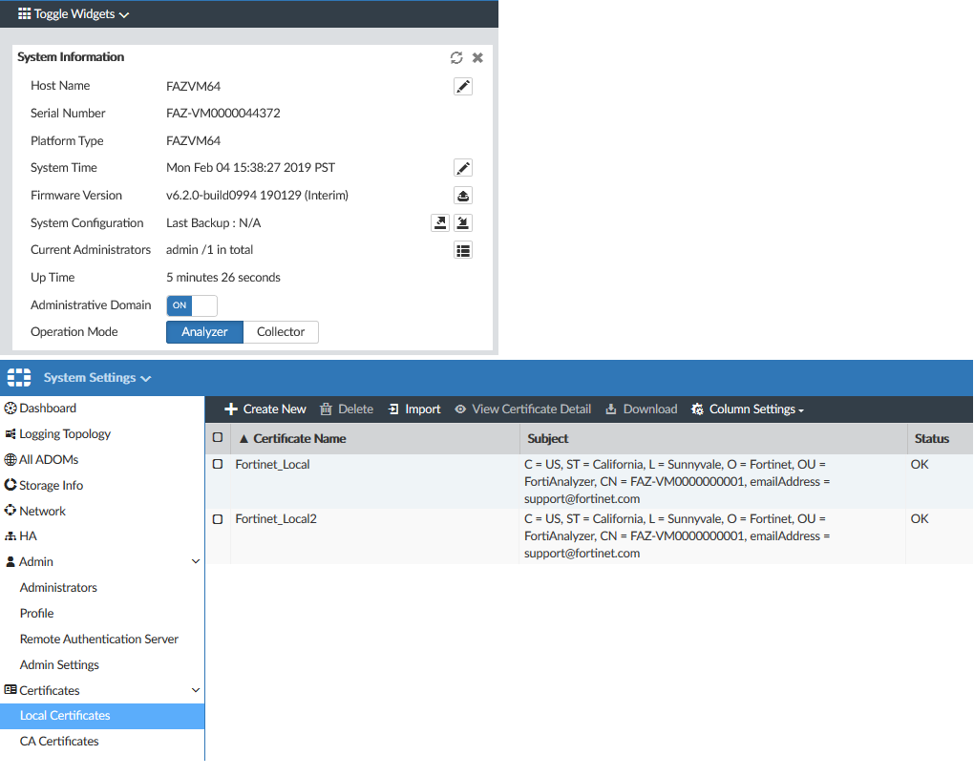Toggle the Administrative Domain switch
This screenshot has width=974, height=776.
click(192, 305)
